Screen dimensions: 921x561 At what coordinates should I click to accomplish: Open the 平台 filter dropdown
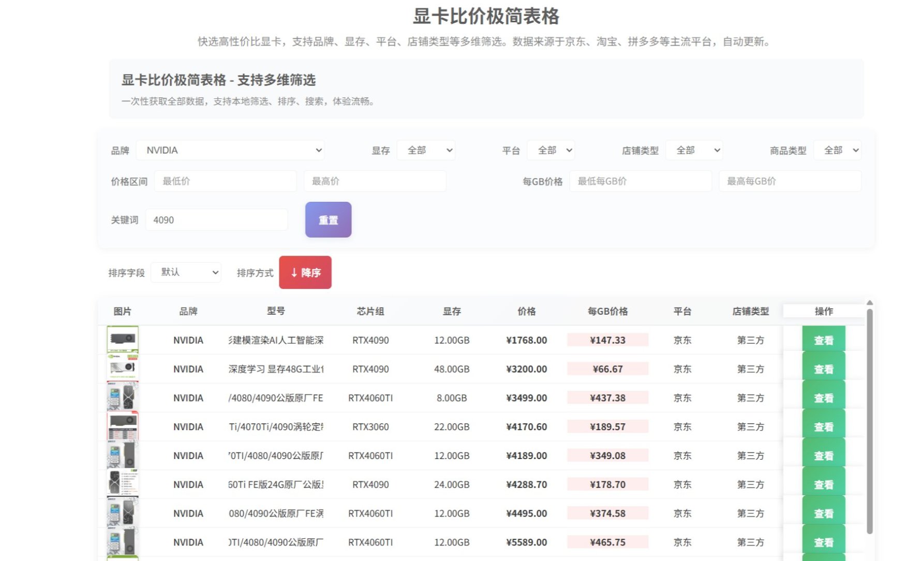(551, 150)
